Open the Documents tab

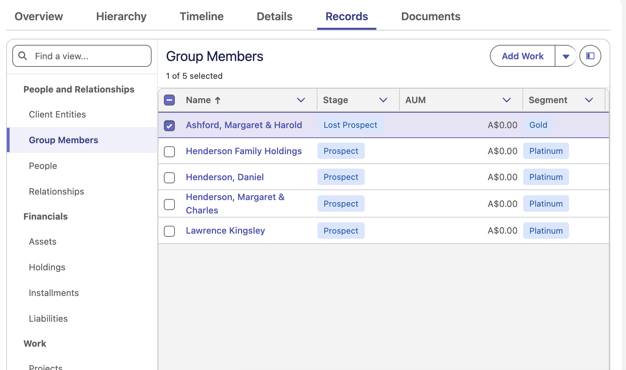click(431, 16)
